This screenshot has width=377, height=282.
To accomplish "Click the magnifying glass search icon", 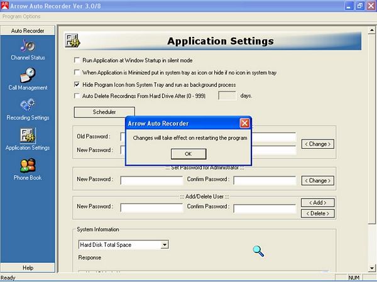I will [258, 251].
